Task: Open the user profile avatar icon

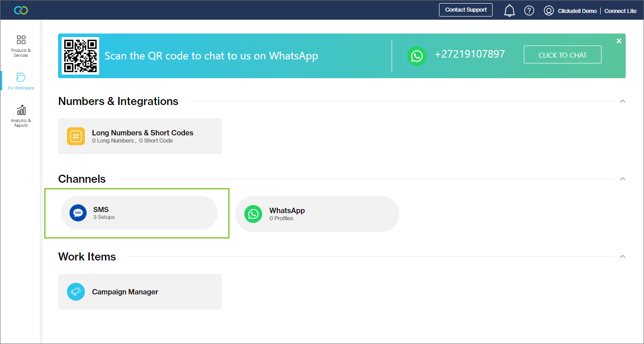Action: (x=549, y=11)
